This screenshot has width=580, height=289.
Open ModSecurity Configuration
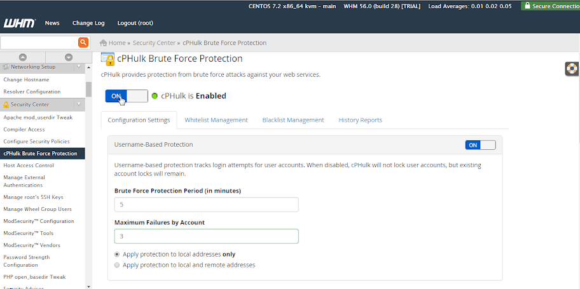pyautogui.click(x=38, y=221)
